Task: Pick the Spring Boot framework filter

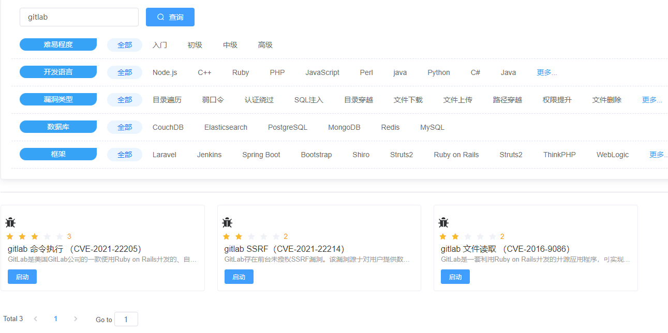Action: click(x=261, y=155)
